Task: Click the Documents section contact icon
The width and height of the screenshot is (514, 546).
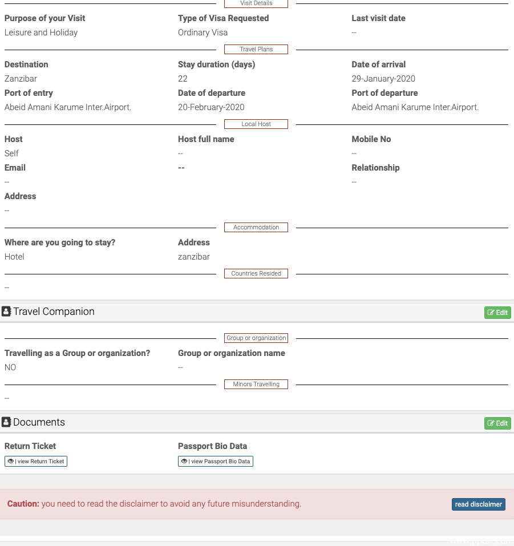Action: [7, 422]
